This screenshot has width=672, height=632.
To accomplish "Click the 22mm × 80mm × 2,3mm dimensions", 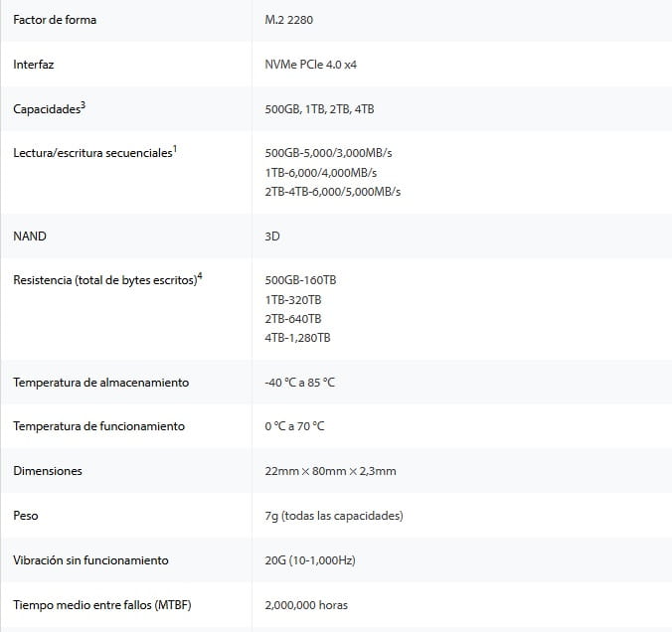I will [330, 471].
